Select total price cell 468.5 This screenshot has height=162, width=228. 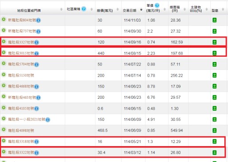(x=102, y=131)
